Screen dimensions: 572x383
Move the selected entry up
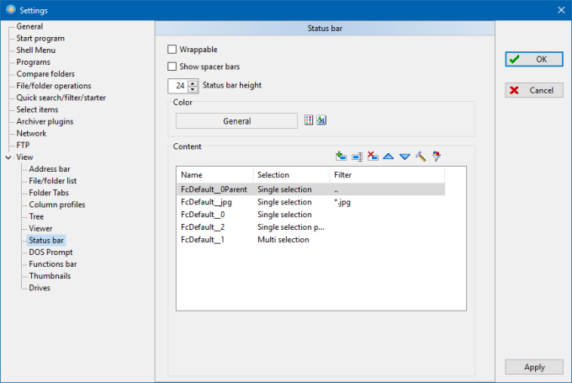tap(389, 157)
